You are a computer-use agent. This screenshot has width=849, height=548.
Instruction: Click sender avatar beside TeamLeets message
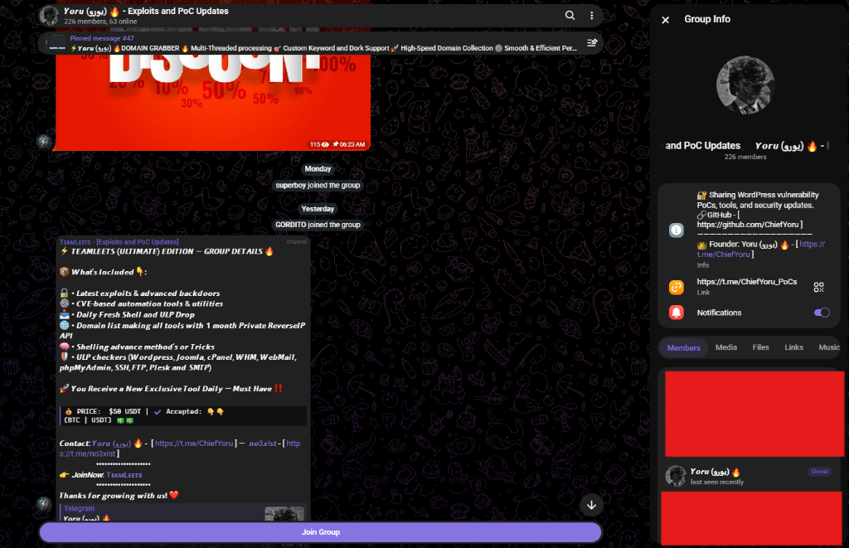coord(44,503)
